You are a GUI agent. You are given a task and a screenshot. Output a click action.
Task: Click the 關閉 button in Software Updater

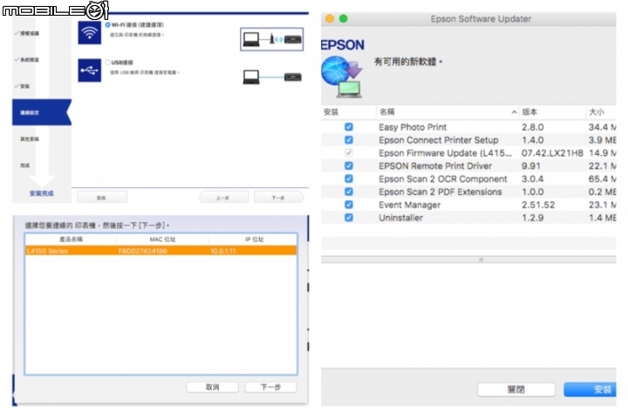(x=515, y=389)
